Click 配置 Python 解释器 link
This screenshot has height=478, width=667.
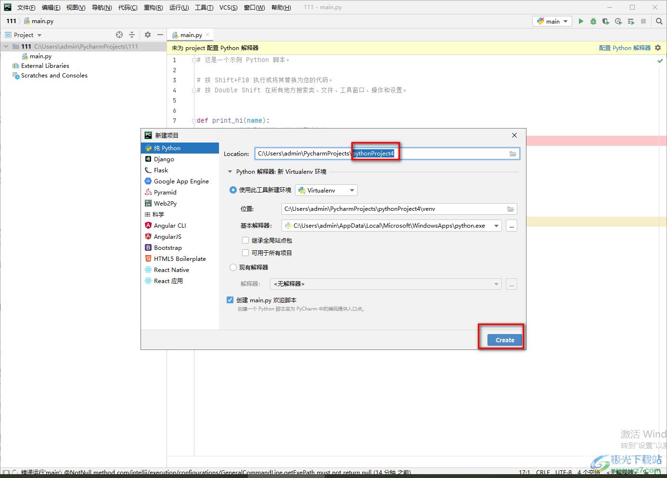pyautogui.click(x=625, y=48)
